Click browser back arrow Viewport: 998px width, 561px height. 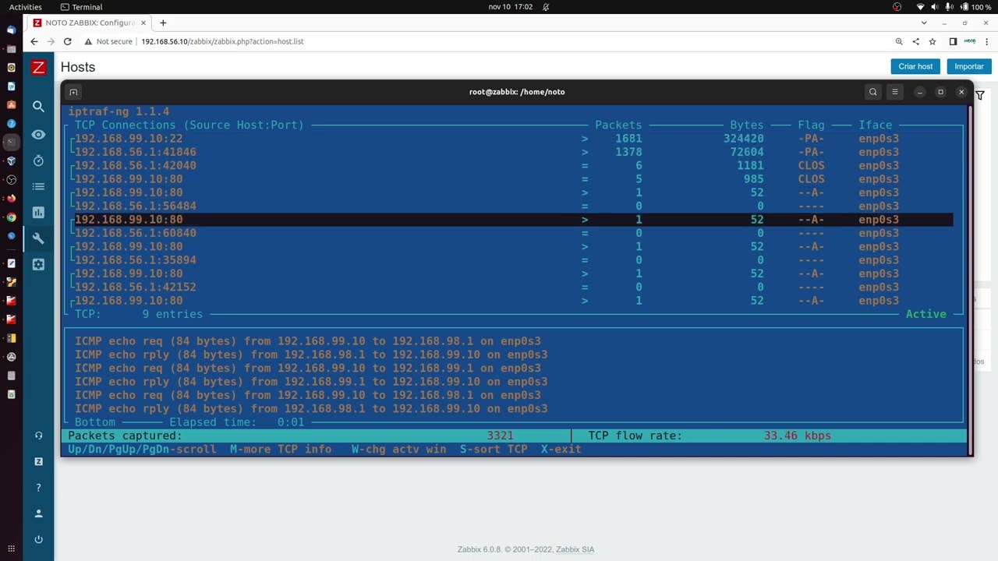pyautogui.click(x=34, y=41)
